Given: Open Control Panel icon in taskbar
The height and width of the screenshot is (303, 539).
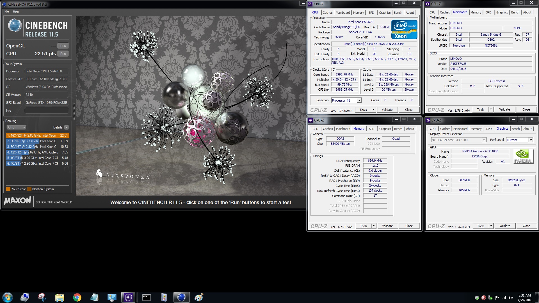Looking at the screenshot, I should pos(112,297).
